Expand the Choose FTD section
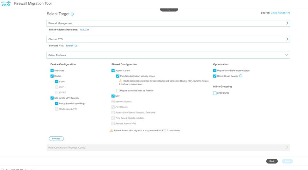Viewport: 308px width, 170px height. (287, 39)
